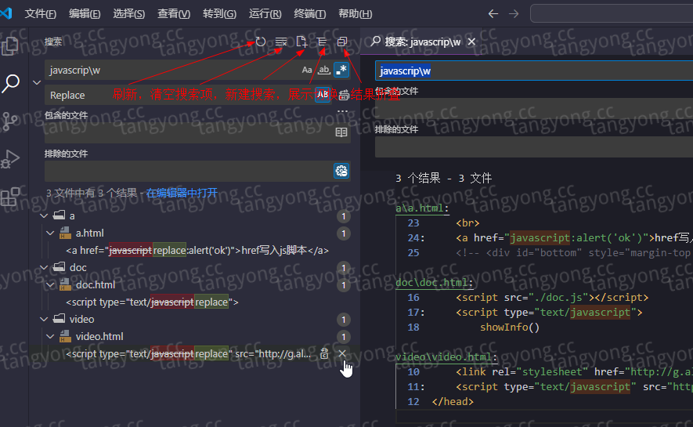Select the 搜索: javascrip\w editor tab
693x427 pixels.
(422, 42)
